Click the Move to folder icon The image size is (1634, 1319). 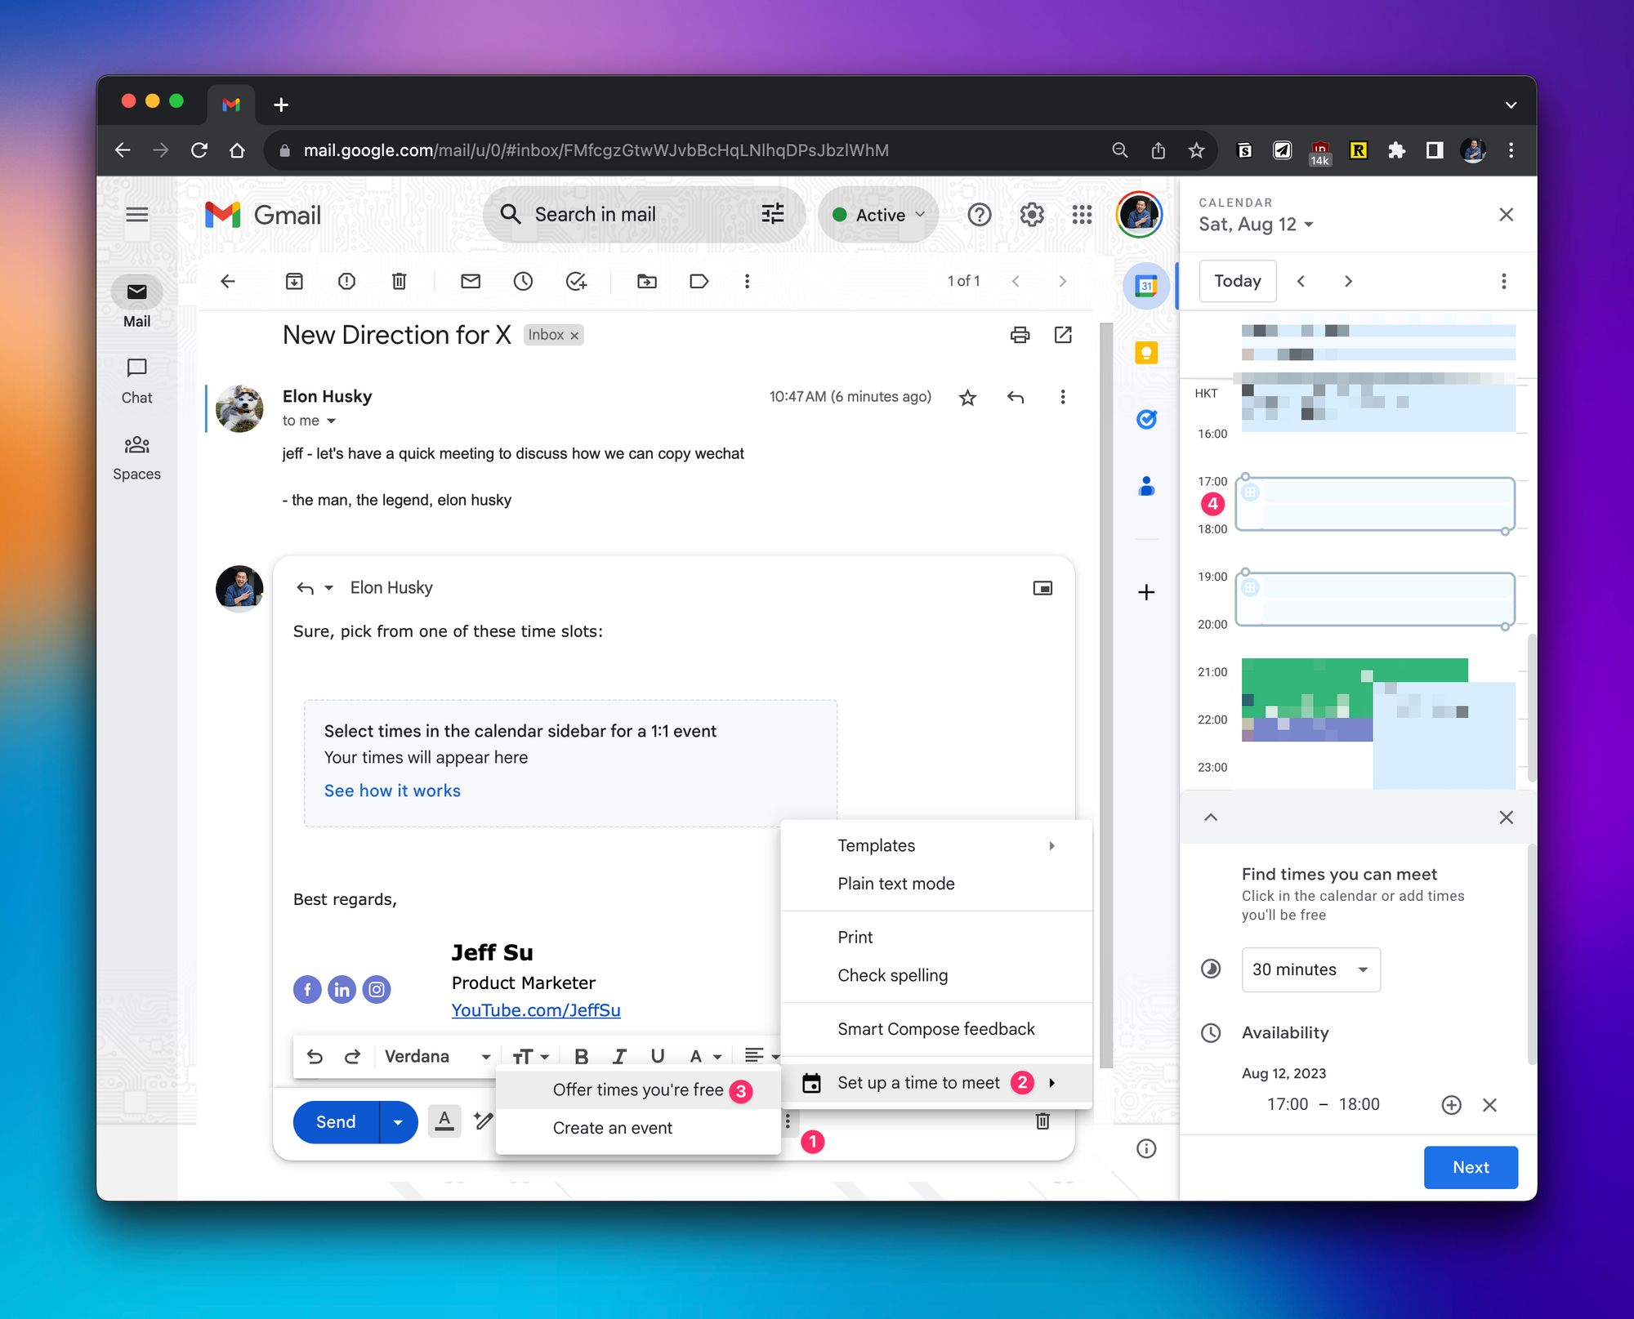[647, 281]
